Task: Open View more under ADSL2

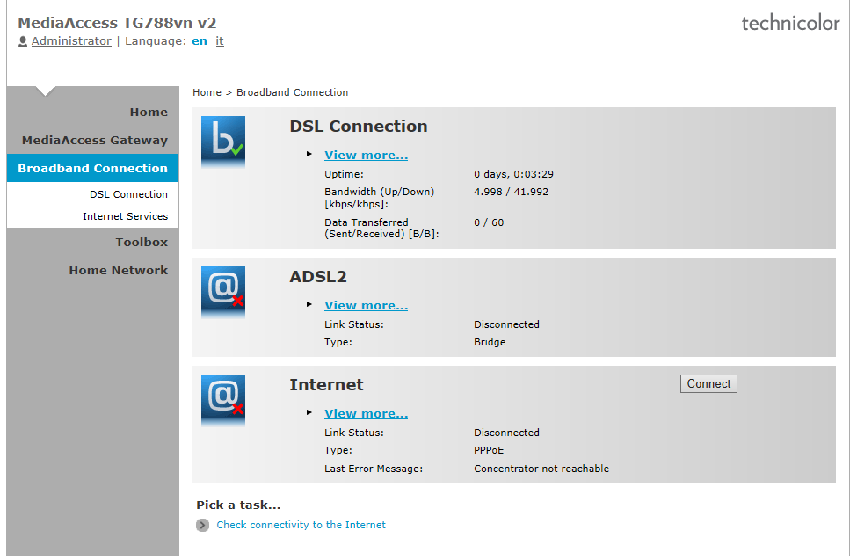Action: 367,306
